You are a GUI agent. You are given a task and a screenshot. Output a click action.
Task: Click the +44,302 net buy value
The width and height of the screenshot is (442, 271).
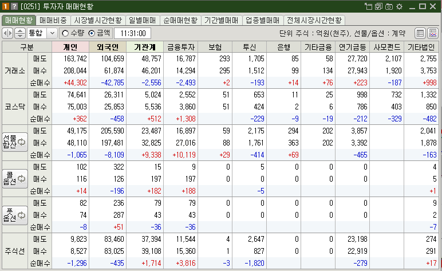pos(75,83)
